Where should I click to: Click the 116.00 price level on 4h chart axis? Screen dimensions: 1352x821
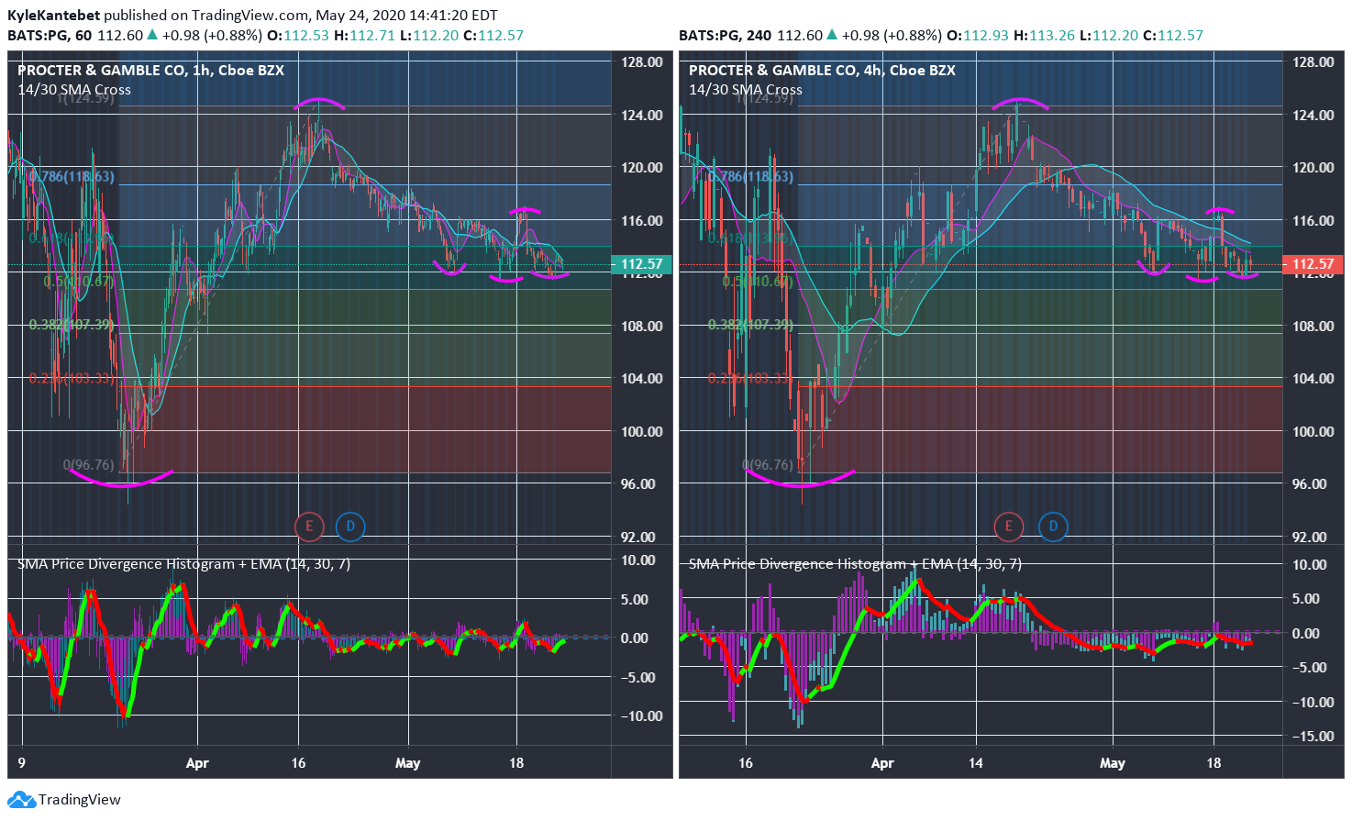pos(1313,221)
